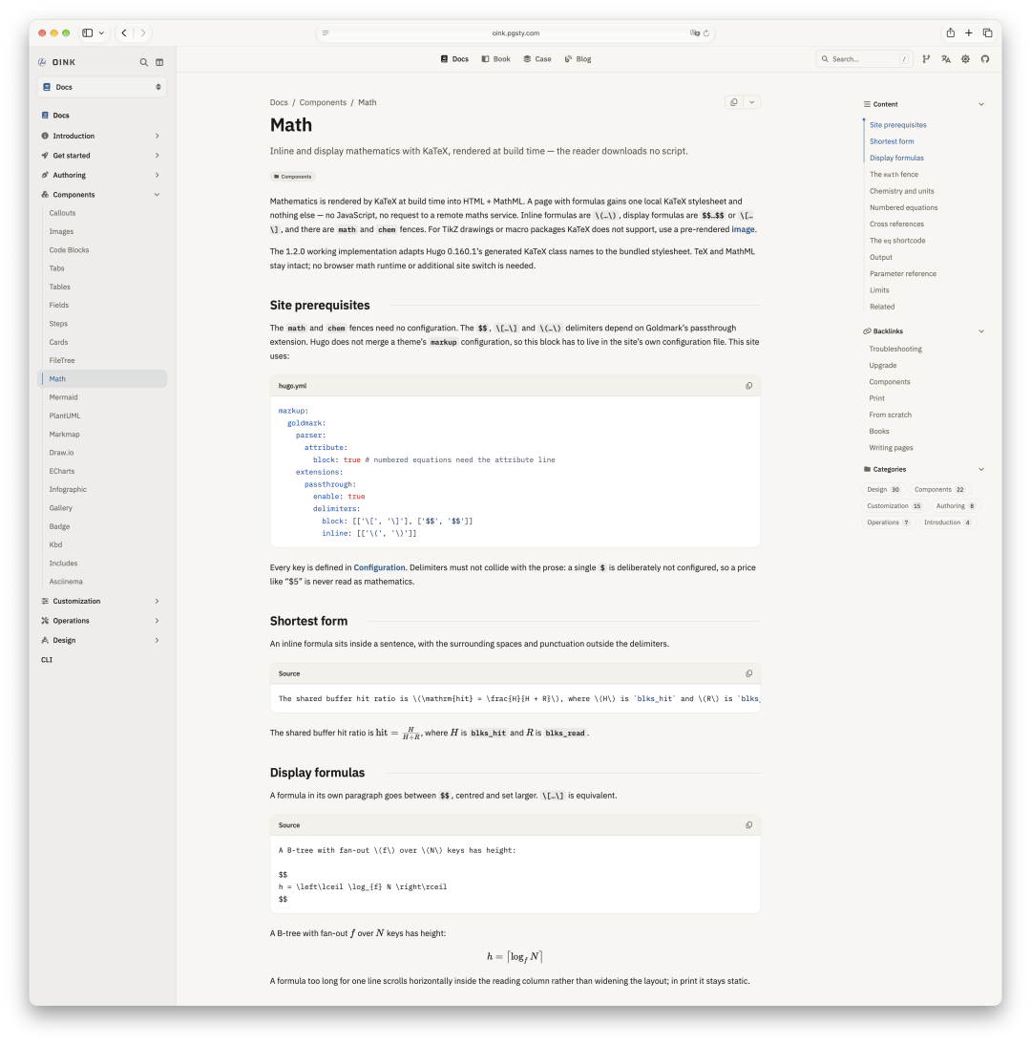
Task: Open the pre-rendered image link
Action: pyautogui.click(x=743, y=229)
